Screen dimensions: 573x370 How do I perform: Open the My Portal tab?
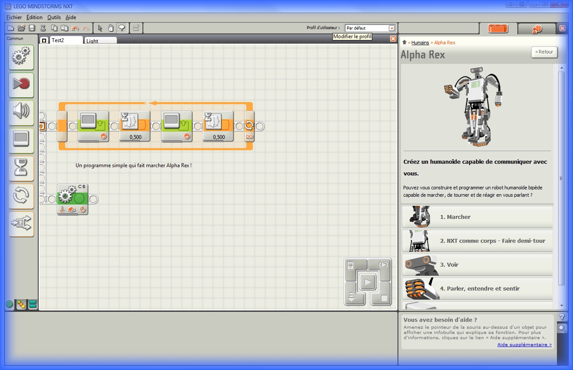pyautogui.click(x=537, y=29)
